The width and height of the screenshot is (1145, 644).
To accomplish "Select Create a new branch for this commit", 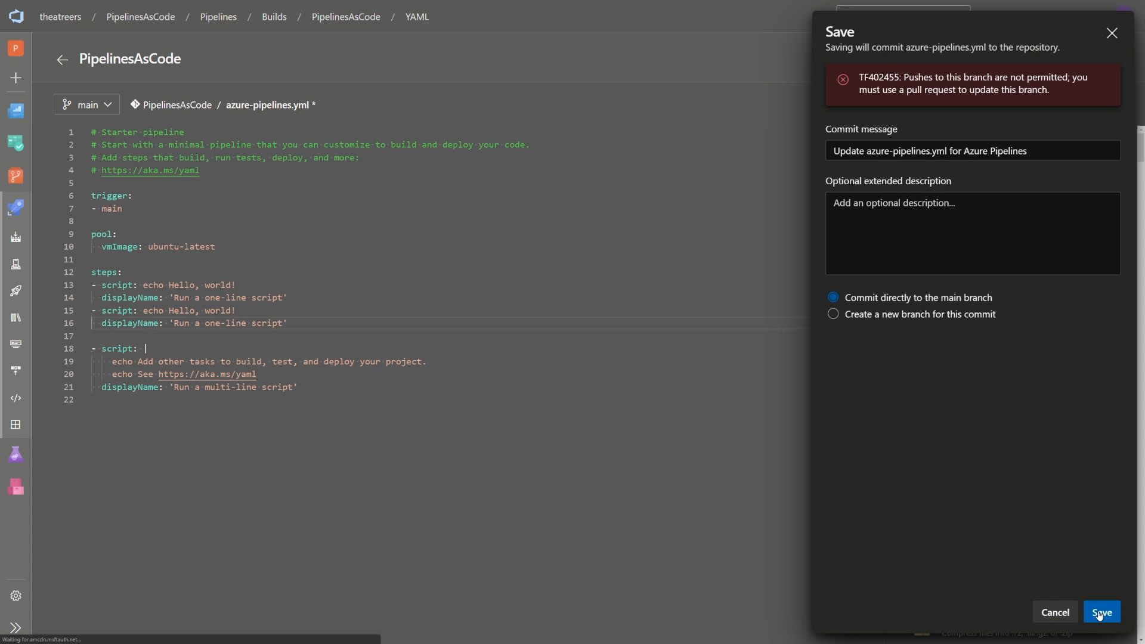I will [x=833, y=314].
